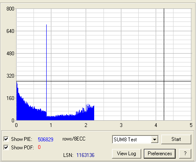The image size is (196, 162).
Task: Click the LSN value 1163136
Action: pyautogui.click(x=85, y=155)
